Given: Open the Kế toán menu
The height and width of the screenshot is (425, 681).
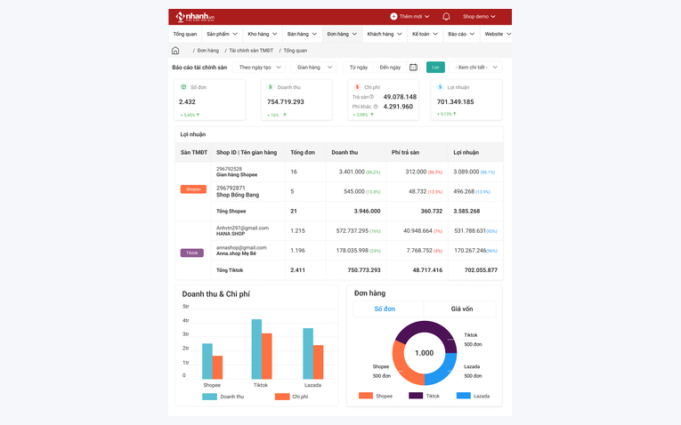Looking at the screenshot, I should pos(425,34).
